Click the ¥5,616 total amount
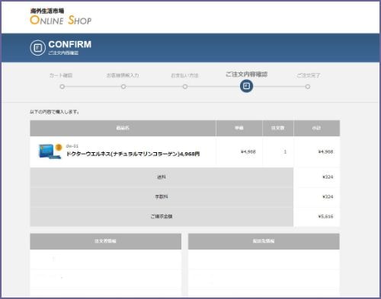This screenshot has height=299, width=381. (325, 216)
